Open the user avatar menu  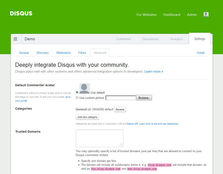[206, 14]
